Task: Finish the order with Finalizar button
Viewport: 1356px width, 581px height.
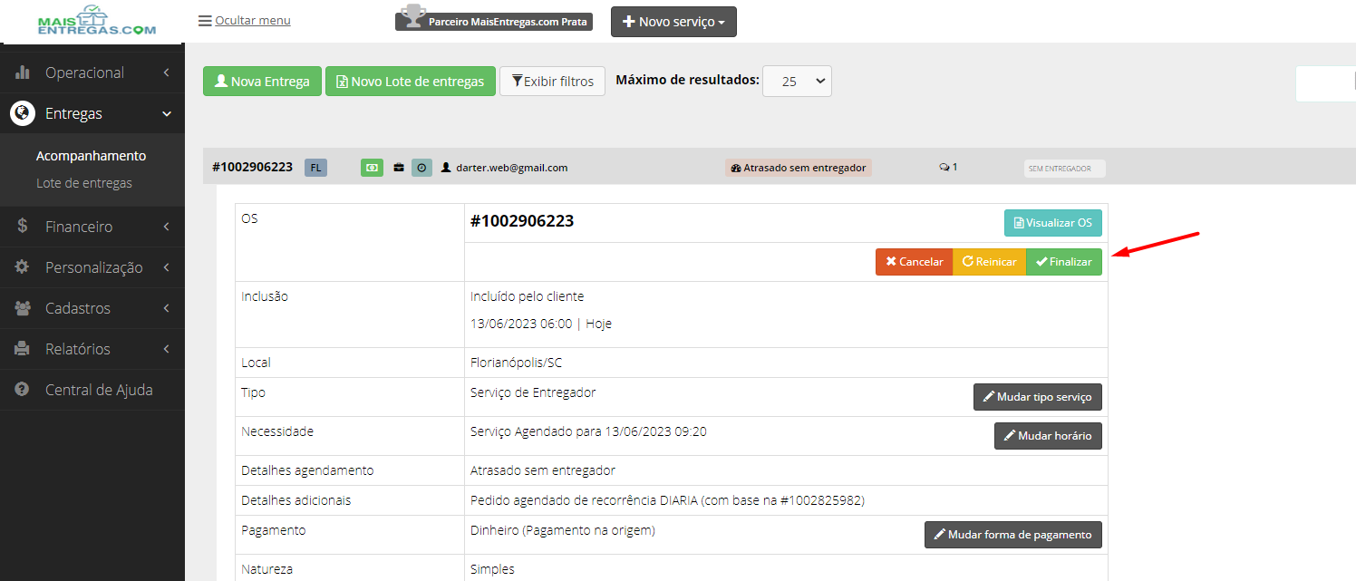Action: click(x=1064, y=262)
